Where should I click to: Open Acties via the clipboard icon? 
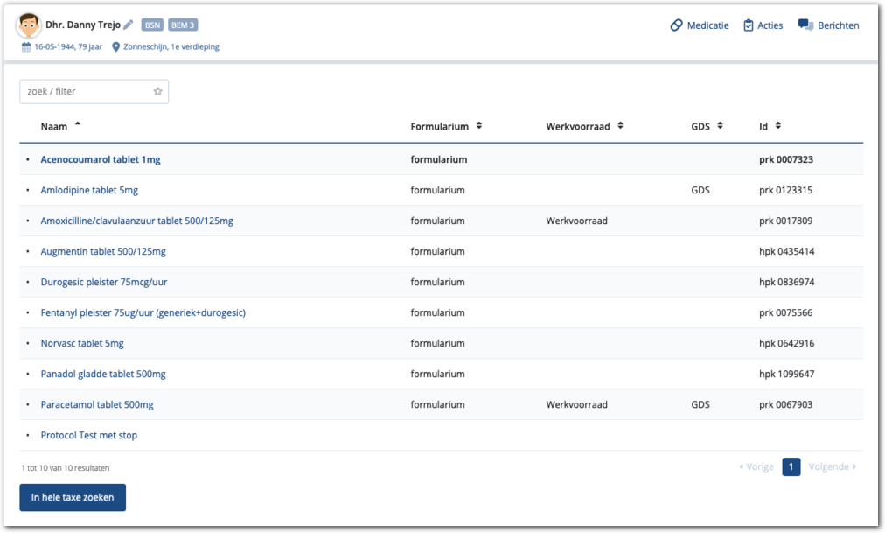click(749, 25)
